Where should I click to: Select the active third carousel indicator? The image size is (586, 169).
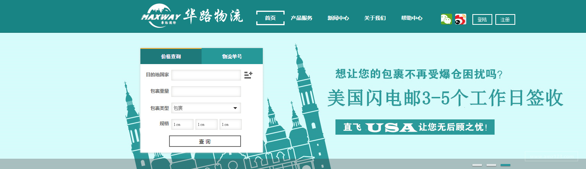coord(505,165)
